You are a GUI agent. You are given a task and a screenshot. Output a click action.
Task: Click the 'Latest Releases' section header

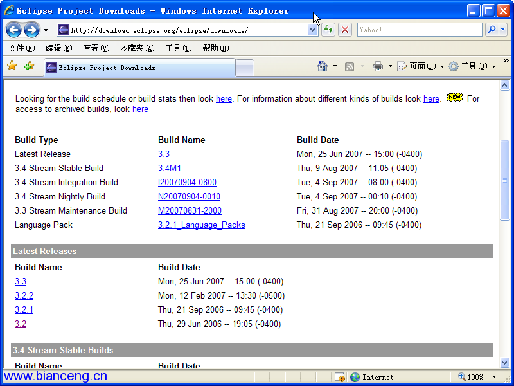[x=252, y=251]
